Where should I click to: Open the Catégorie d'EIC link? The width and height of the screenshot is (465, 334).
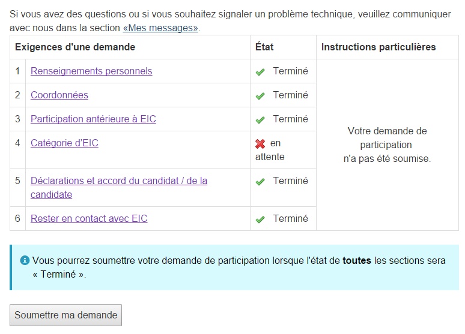(64, 143)
